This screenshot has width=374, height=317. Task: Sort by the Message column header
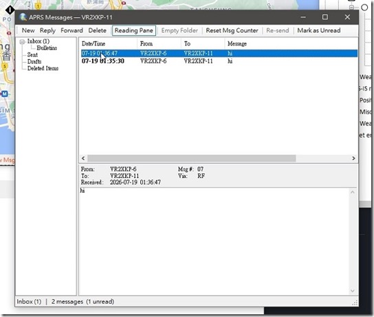[291, 43]
